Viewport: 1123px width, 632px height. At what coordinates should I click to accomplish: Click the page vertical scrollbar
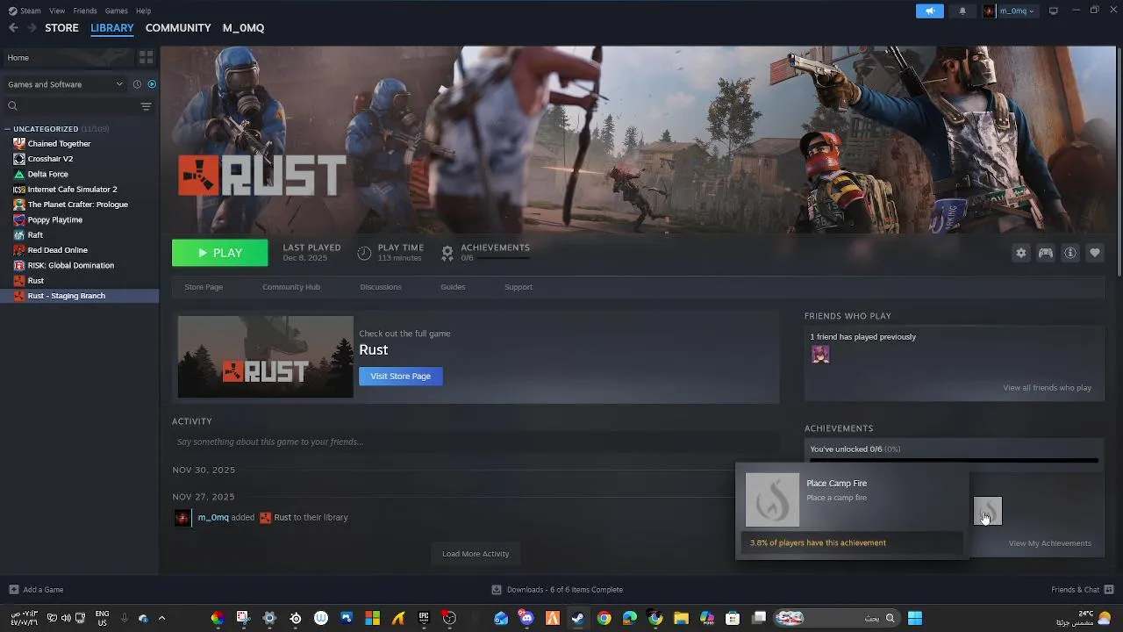pos(1118,162)
